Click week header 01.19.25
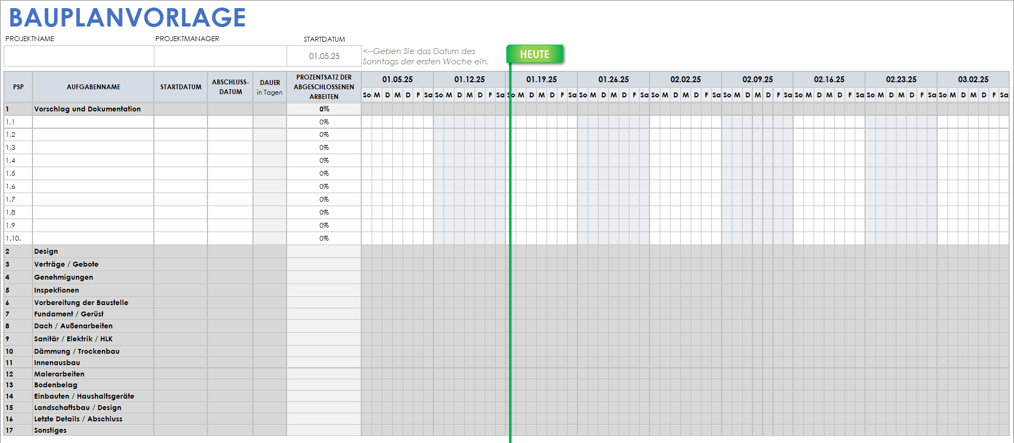Image resolution: width=1014 pixels, height=443 pixels. point(541,79)
